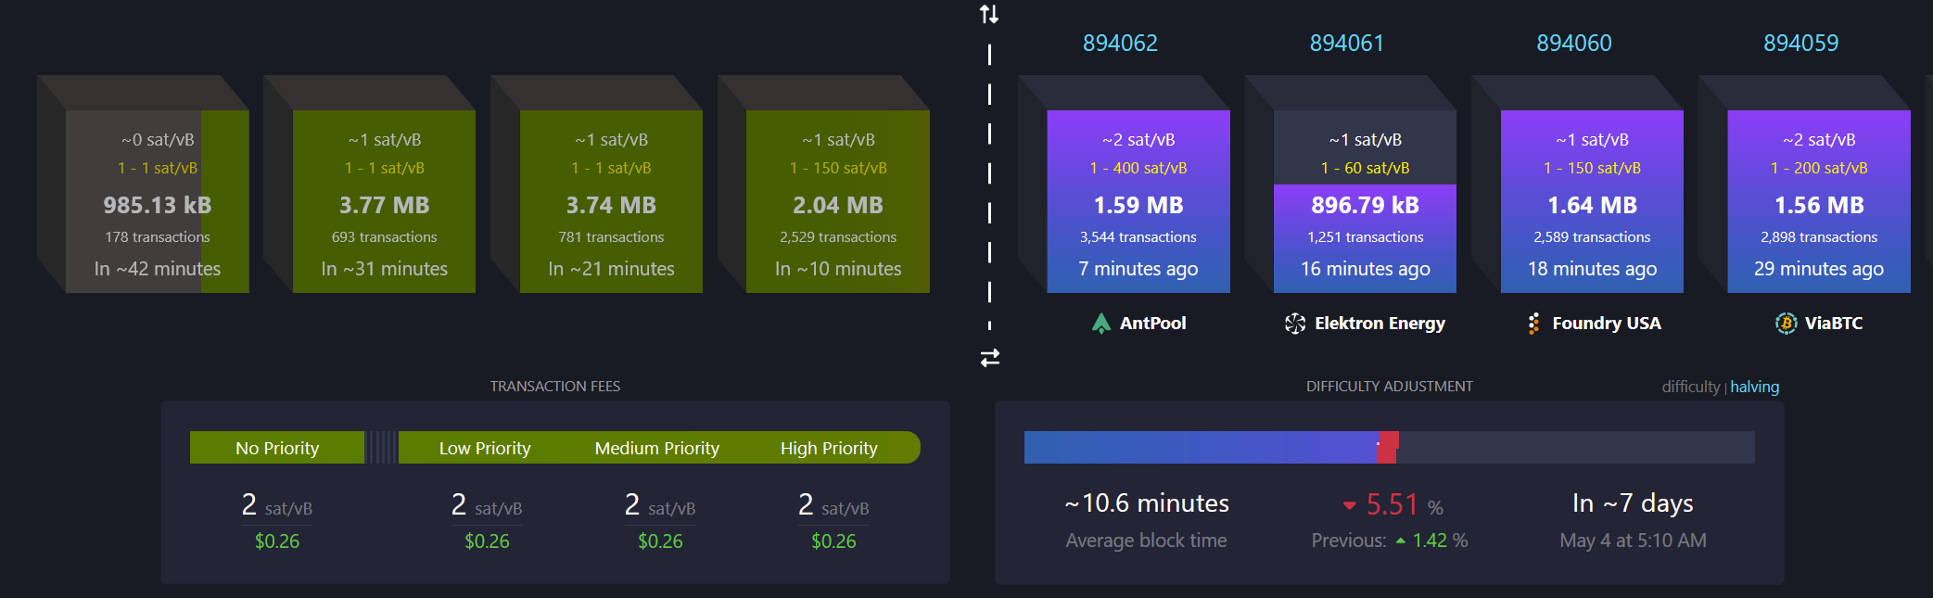The width and height of the screenshot is (1933, 598).
Task: Open the AntPool mining pool link
Action: 1152,324
